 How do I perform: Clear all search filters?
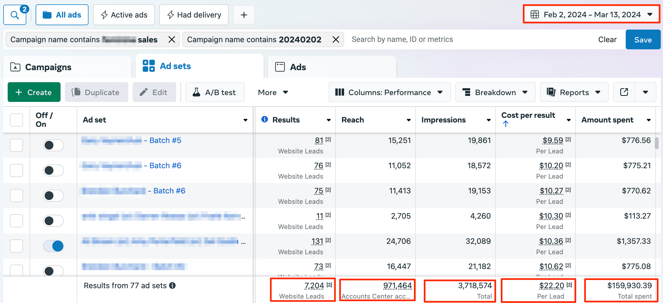click(x=607, y=39)
